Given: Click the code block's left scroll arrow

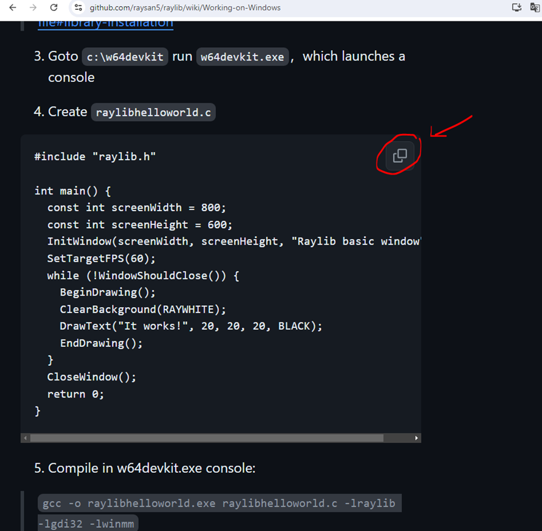Looking at the screenshot, I should tap(25, 438).
